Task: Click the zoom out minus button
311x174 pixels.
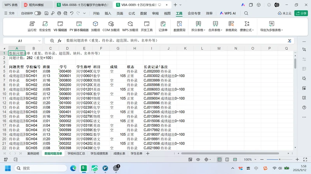Action: [x=262, y=159]
